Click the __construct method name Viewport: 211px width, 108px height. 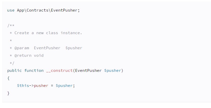coord(59,71)
